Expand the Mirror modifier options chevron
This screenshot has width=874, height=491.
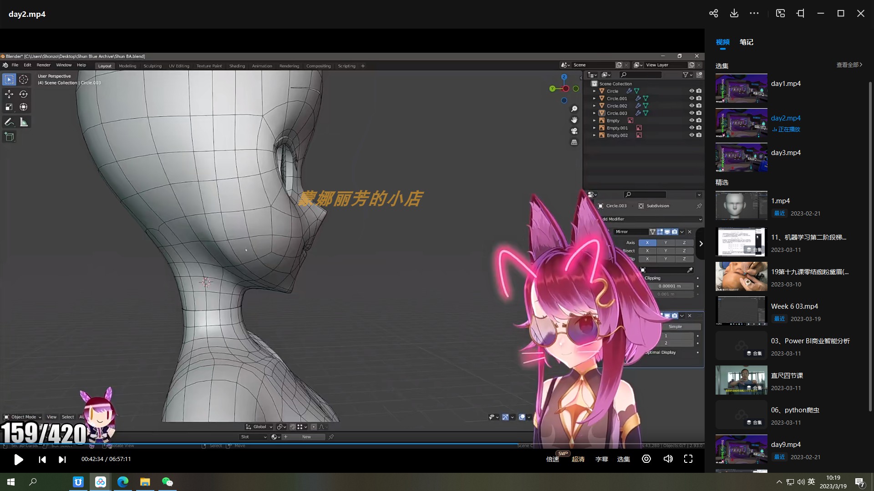682,232
